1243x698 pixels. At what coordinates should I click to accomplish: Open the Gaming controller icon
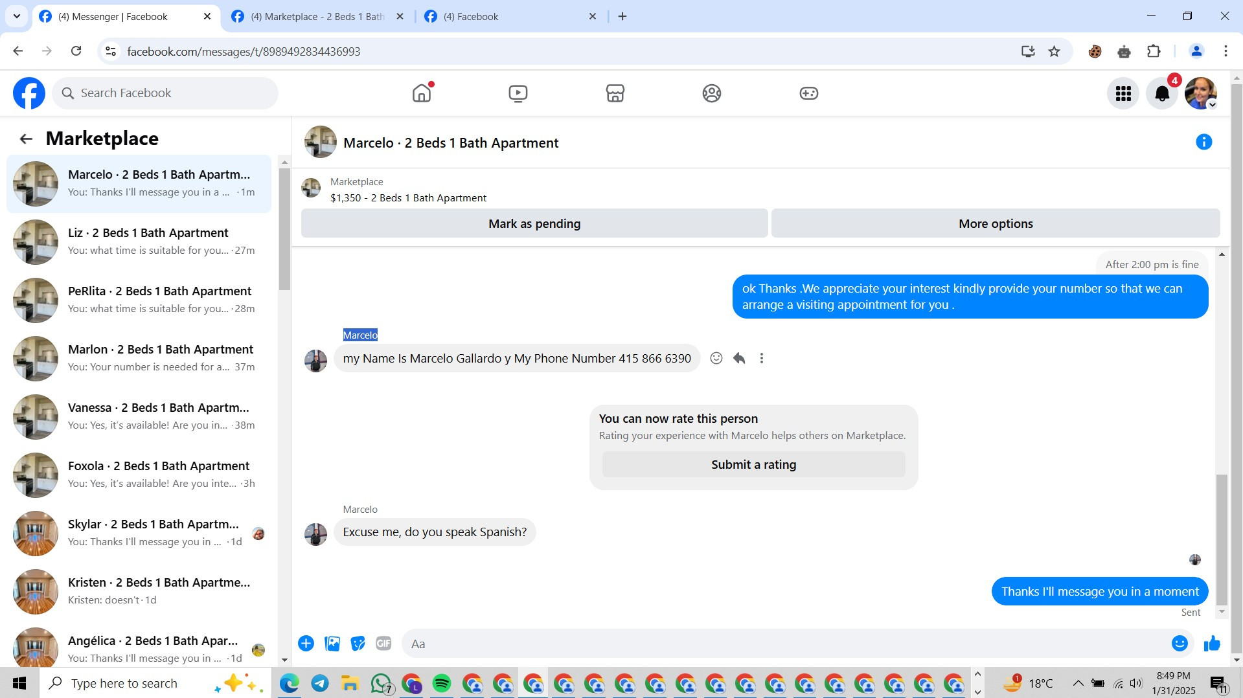click(809, 93)
